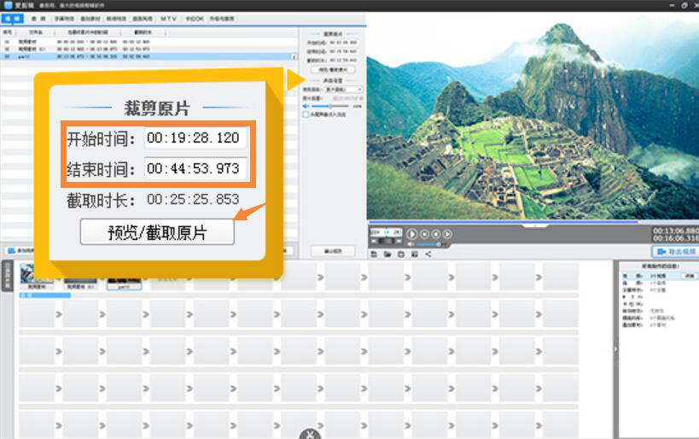Click the stop button beside play
This screenshot has height=439, width=699.
click(x=424, y=234)
